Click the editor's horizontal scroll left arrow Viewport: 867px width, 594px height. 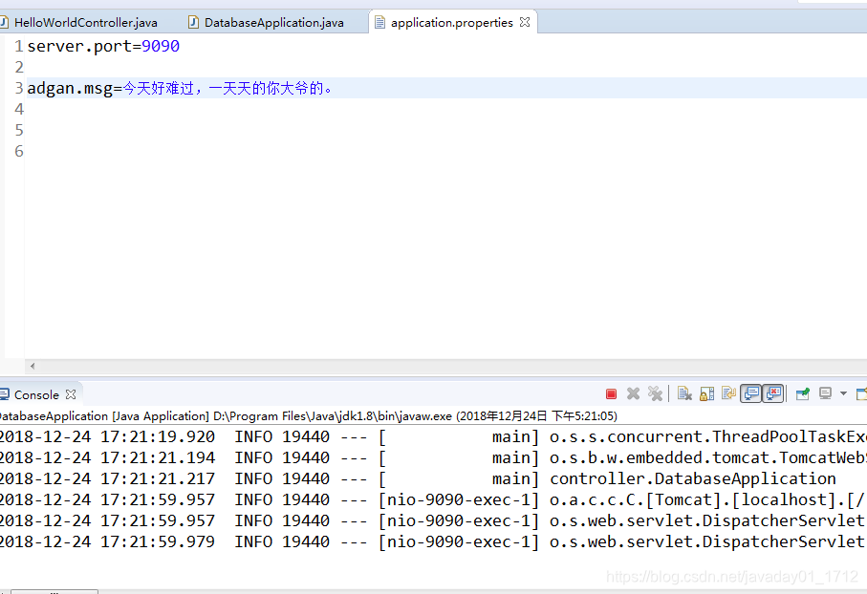click(33, 366)
